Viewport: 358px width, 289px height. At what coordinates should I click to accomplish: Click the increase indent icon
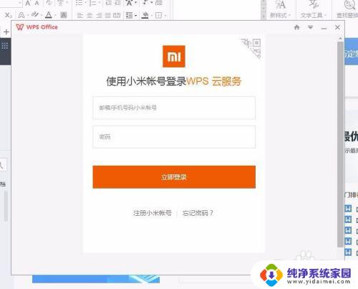pos(117,3)
